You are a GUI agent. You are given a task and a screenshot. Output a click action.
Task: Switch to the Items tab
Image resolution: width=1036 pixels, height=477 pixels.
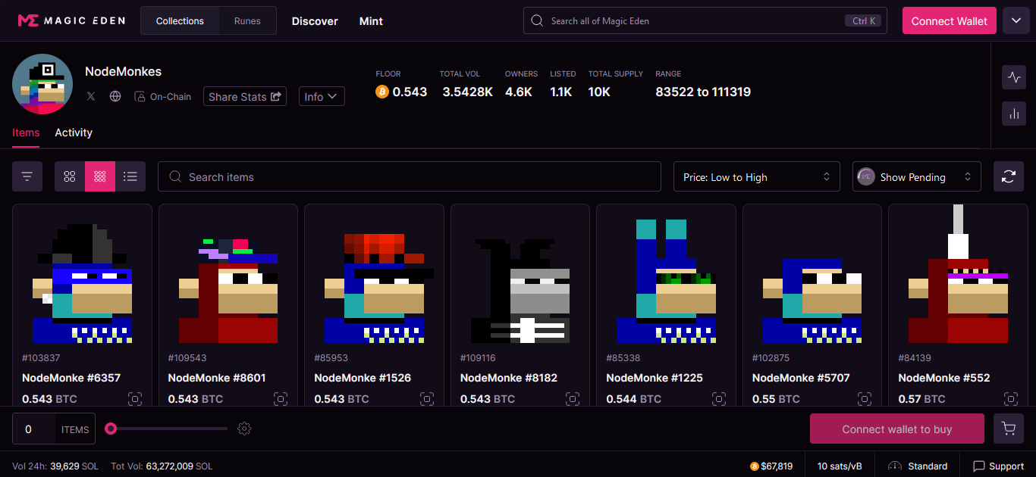[x=26, y=132]
